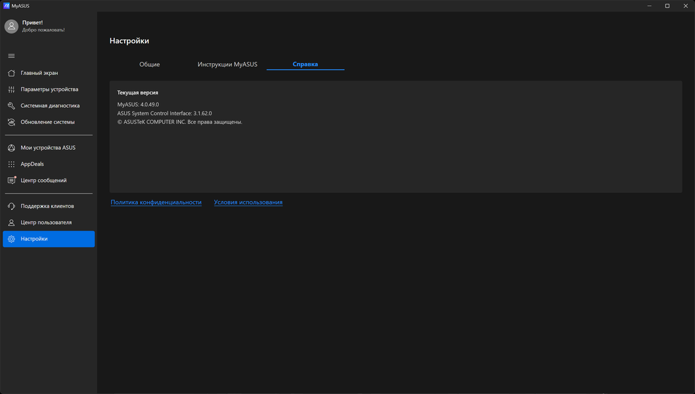The image size is (695, 394).
Task: Open Политика конфиденциальности link
Action: (156, 202)
